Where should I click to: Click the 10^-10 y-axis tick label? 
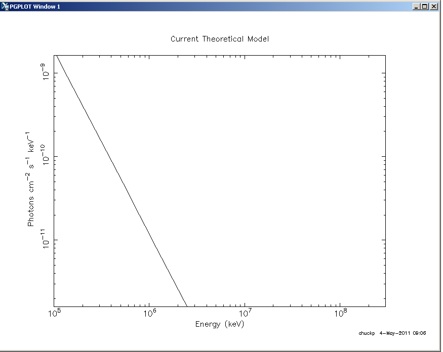45,154
